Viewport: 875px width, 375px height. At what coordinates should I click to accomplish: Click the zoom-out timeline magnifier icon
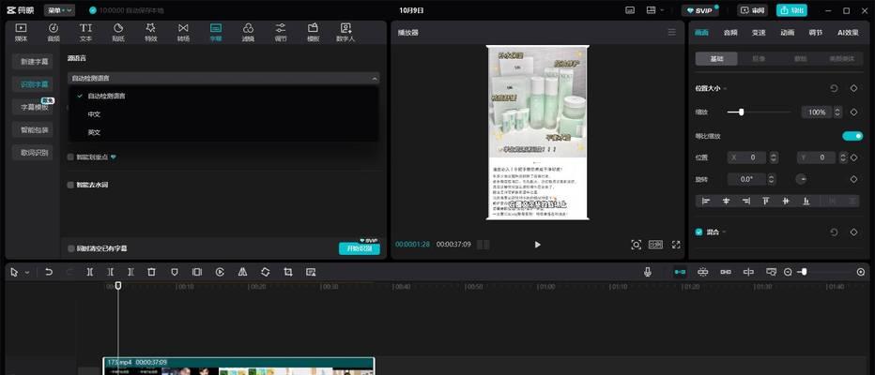coord(788,272)
